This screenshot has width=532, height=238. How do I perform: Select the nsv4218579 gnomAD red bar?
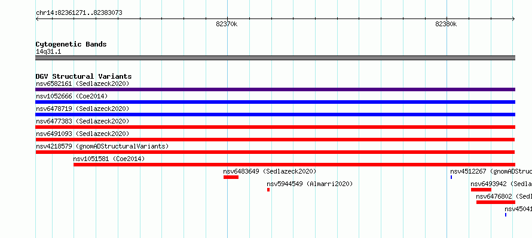[x=275, y=152]
